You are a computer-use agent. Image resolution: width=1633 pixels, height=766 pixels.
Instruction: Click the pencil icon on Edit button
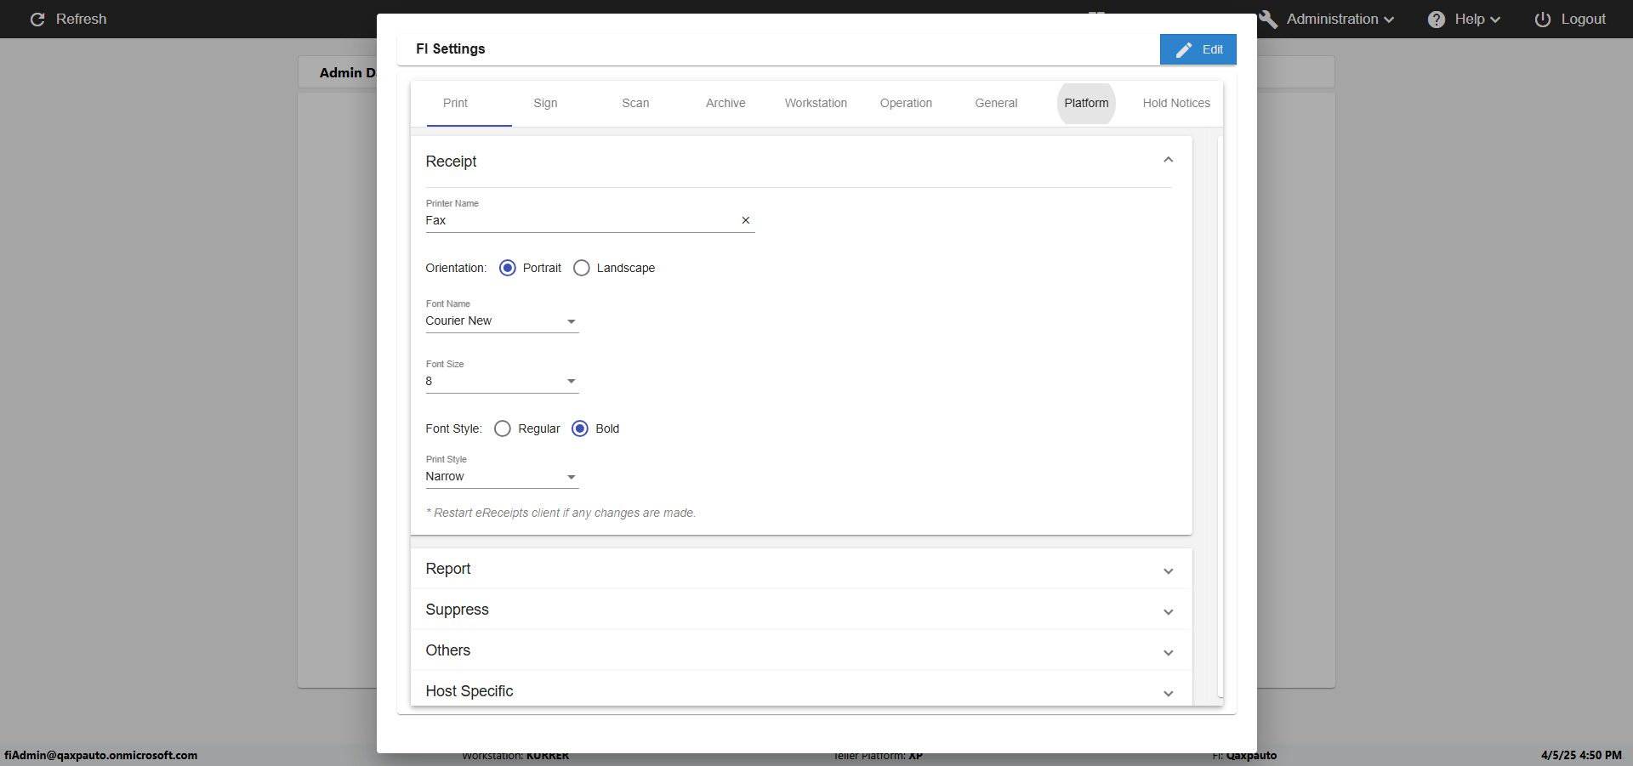[1183, 50]
